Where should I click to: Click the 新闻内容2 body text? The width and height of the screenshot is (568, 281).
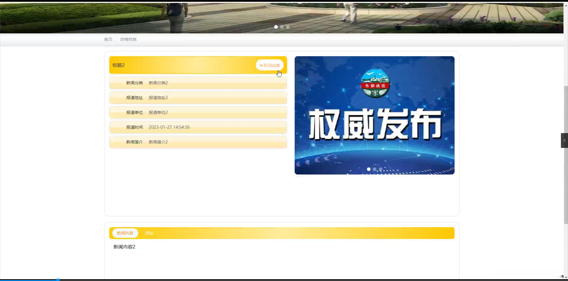point(124,247)
